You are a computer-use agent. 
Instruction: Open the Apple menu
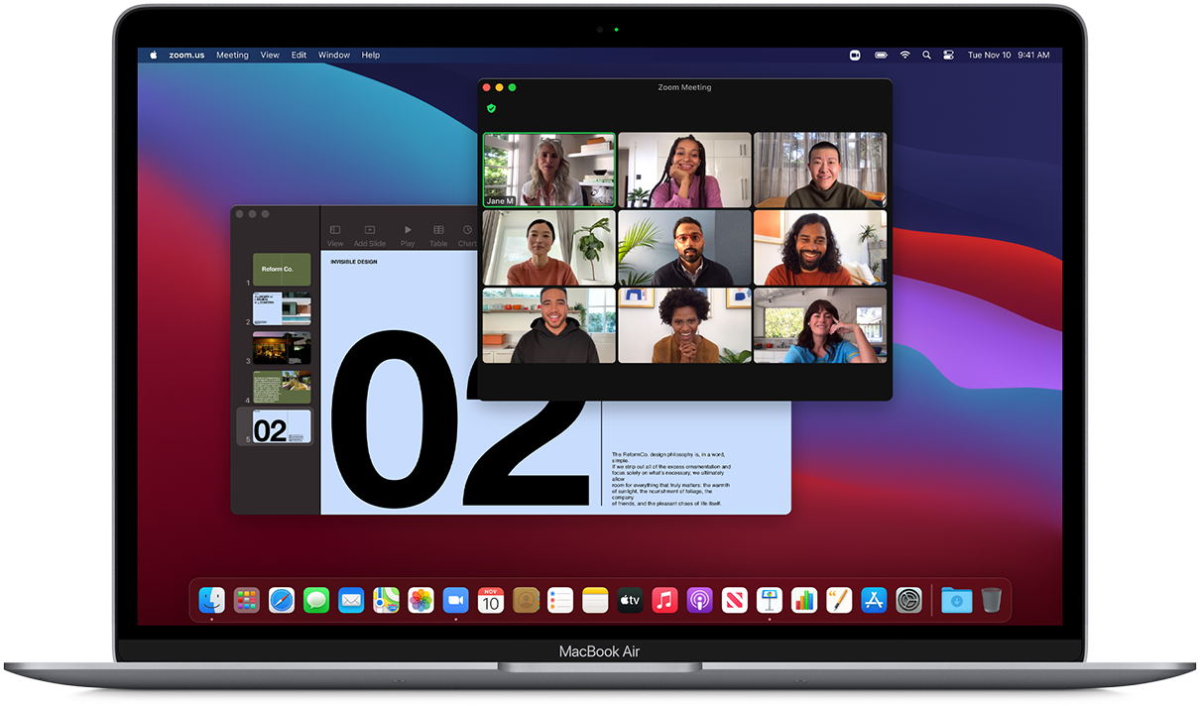154,56
